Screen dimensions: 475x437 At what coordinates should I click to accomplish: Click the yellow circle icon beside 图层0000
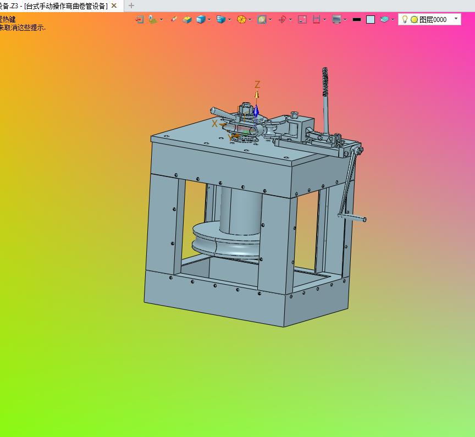[414, 20]
